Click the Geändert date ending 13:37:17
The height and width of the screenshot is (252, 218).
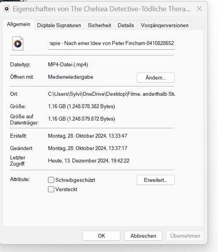pos(88,148)
